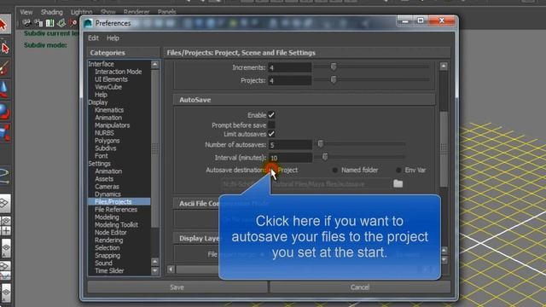The image size is (546, 307).
Task: Click the Bookmarks icon in the viewport toolbar
Action: pos(49,23)
